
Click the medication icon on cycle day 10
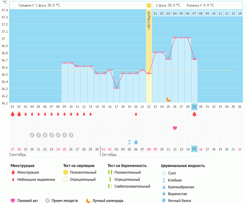tap(71, 135)
